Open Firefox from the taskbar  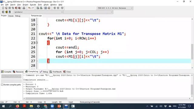tap(18, 106)
